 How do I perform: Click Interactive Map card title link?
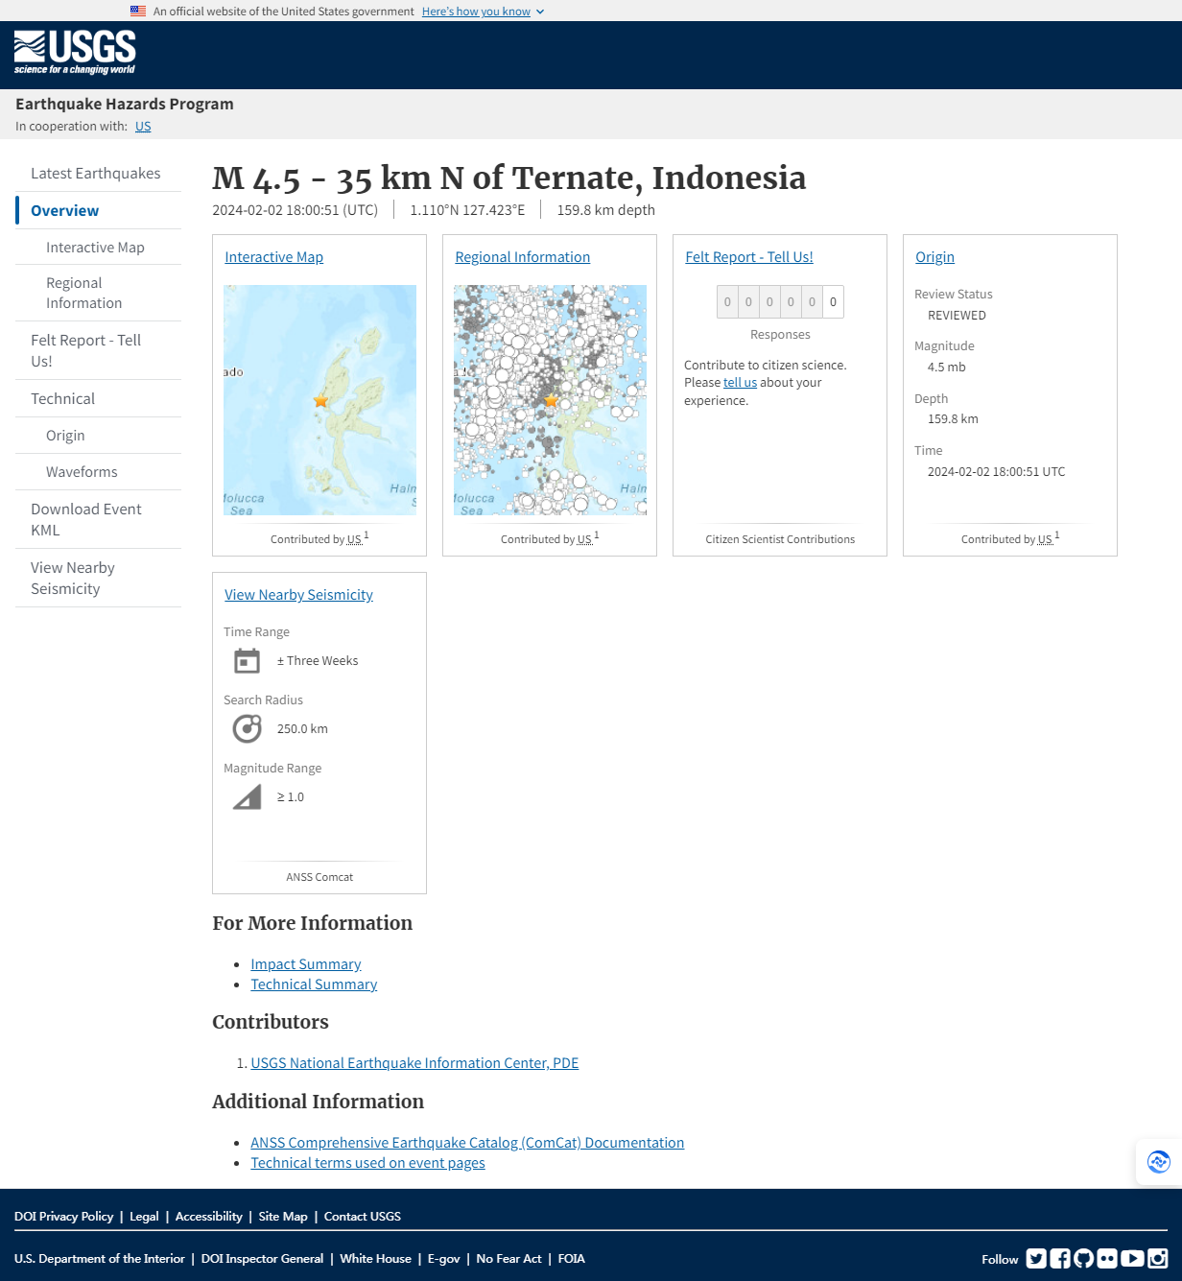pyautogui.click(x=273, y=257)
